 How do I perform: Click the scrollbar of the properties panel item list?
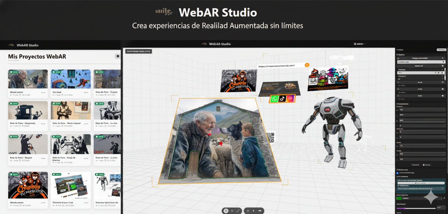pos(445,74)
